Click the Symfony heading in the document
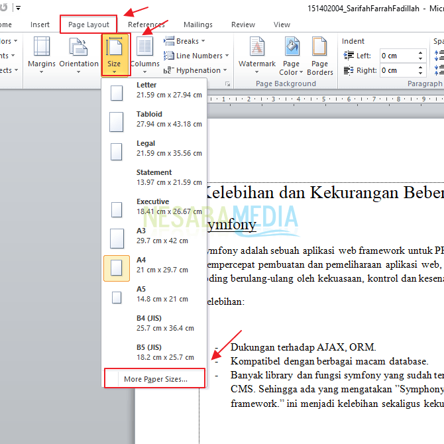The image size is (444, 444). [x=231, y=225]
